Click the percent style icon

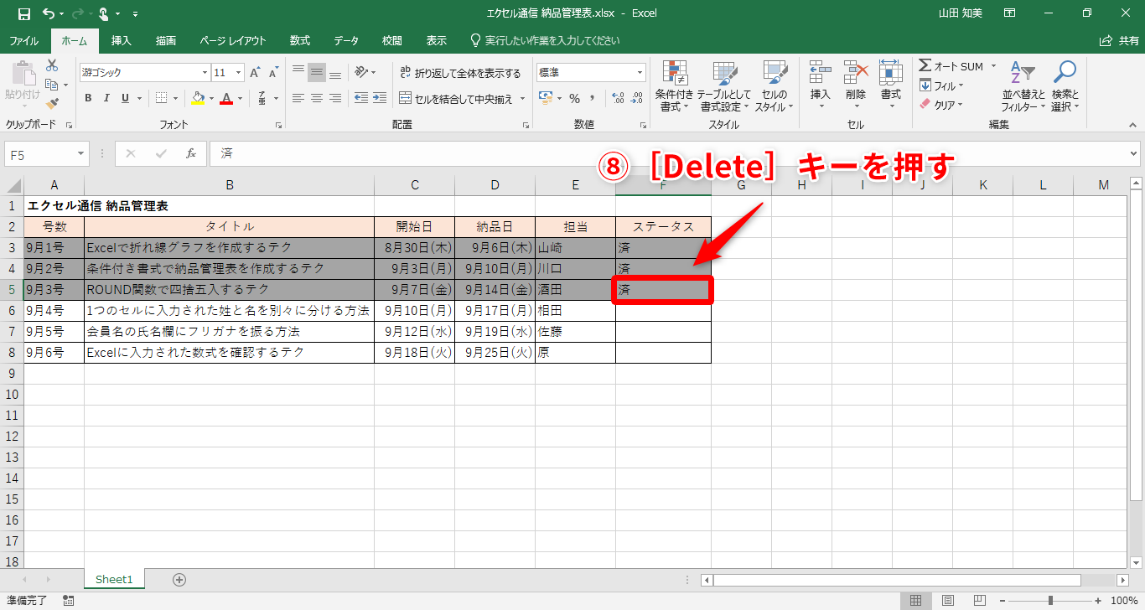click(x=574, y=98)
